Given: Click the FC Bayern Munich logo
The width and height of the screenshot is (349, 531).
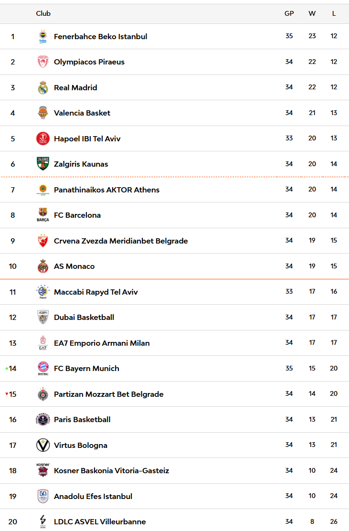Looking at the screenshot, I should tap(43, 368).
